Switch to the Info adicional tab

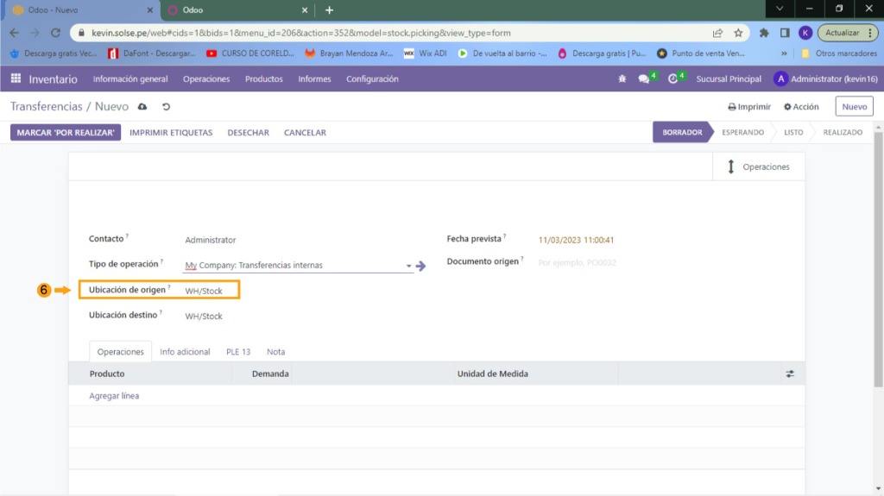(185, 352)
